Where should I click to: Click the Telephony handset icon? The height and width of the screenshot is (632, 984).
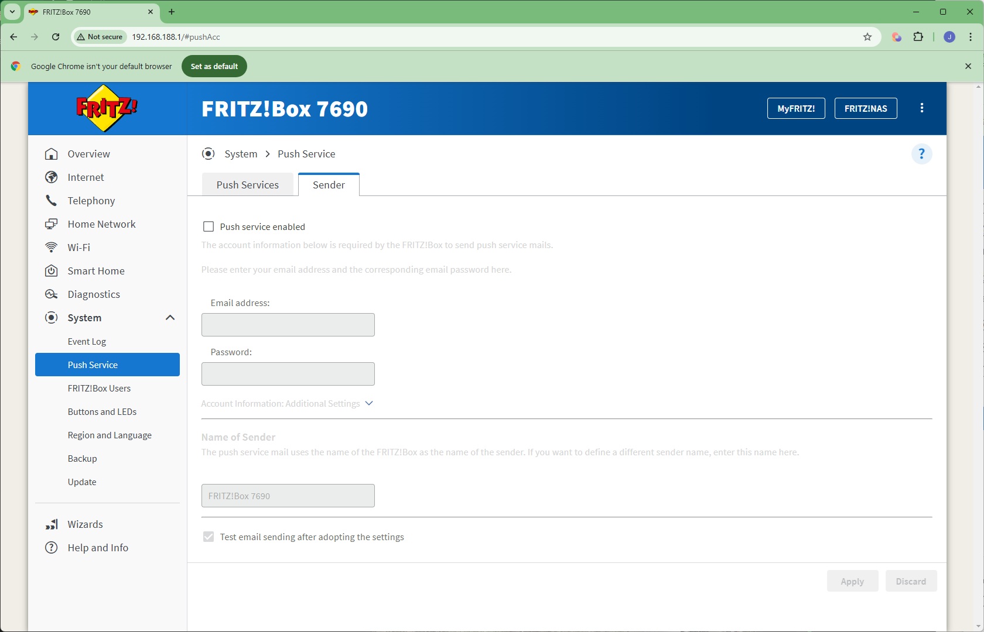(x=52, y=201)
